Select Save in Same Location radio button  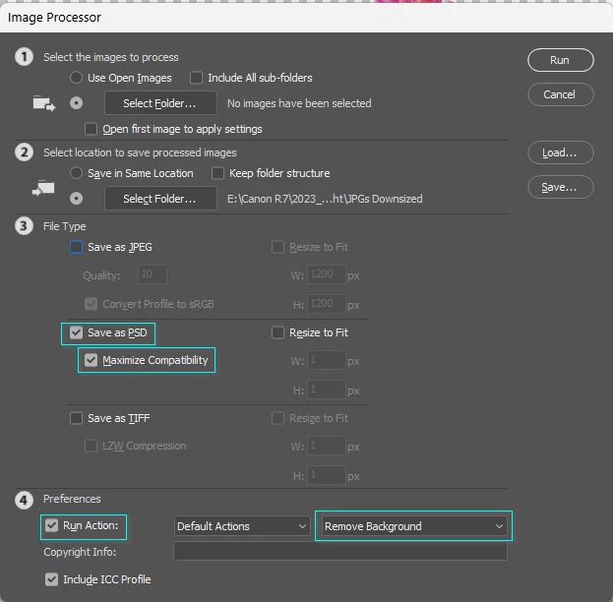coord(76,173)
